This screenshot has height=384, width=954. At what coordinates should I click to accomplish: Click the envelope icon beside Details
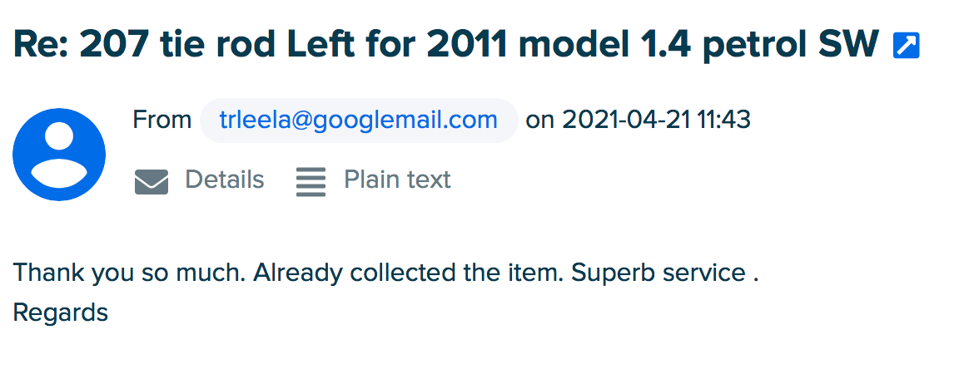pyautogui.click(x=151, y=182)
